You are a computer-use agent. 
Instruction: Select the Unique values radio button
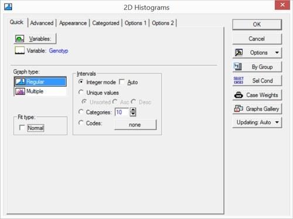(x=81, y=92)
